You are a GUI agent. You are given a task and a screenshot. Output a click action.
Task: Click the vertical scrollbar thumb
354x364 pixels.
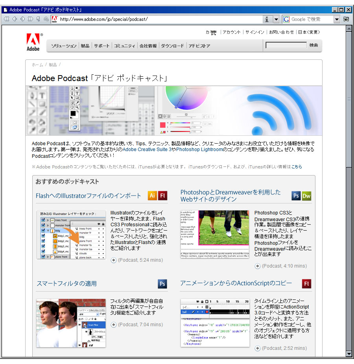[x=348, y=99]
